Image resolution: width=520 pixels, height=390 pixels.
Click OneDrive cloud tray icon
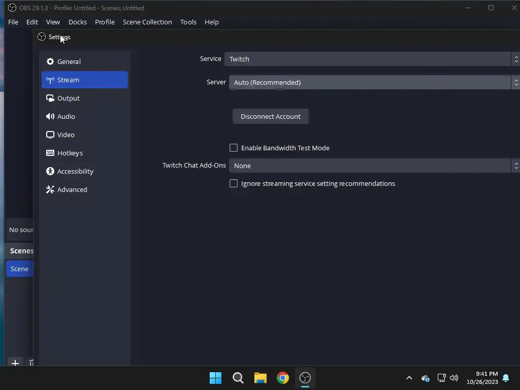(x=426, y=378)
